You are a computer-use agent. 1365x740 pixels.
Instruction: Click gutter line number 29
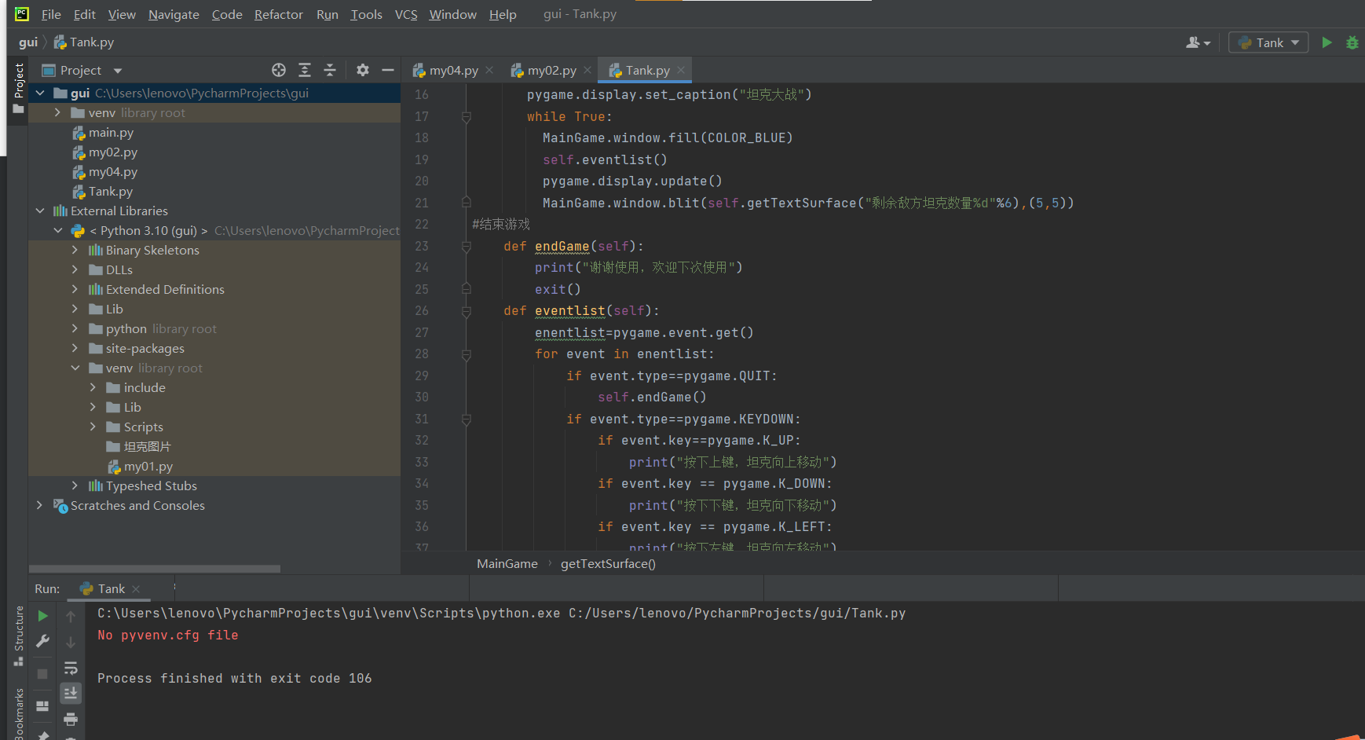[x=422, y=375]
